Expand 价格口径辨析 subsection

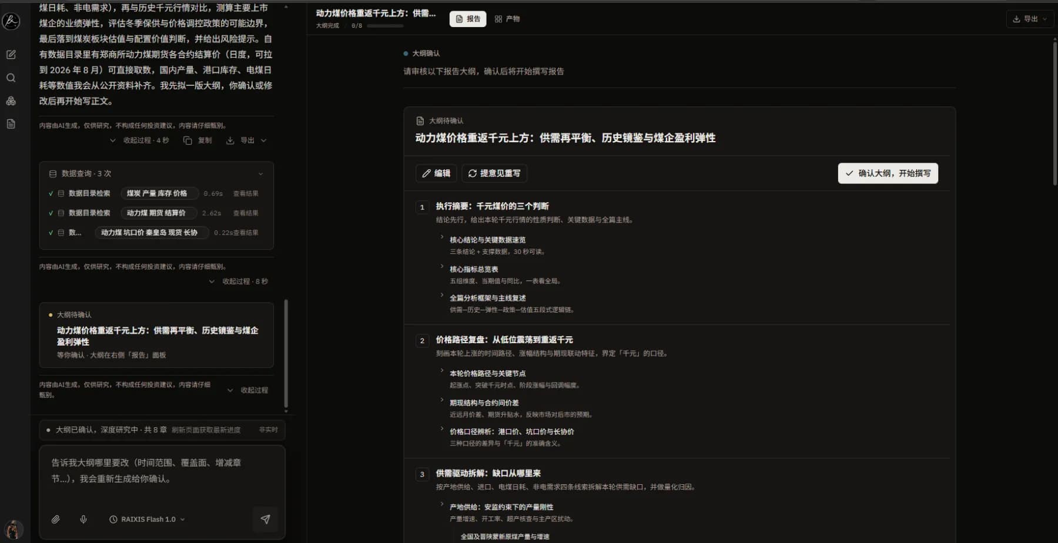(x=442, y=428)
